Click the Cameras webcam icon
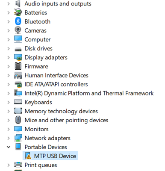The image size is (165, 171). (x=18, y=30)
